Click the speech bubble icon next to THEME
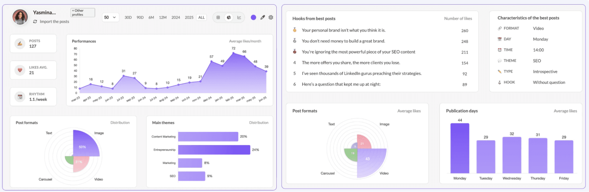The image size is (589, 192). pyautogui.click(x=500, y=61)
